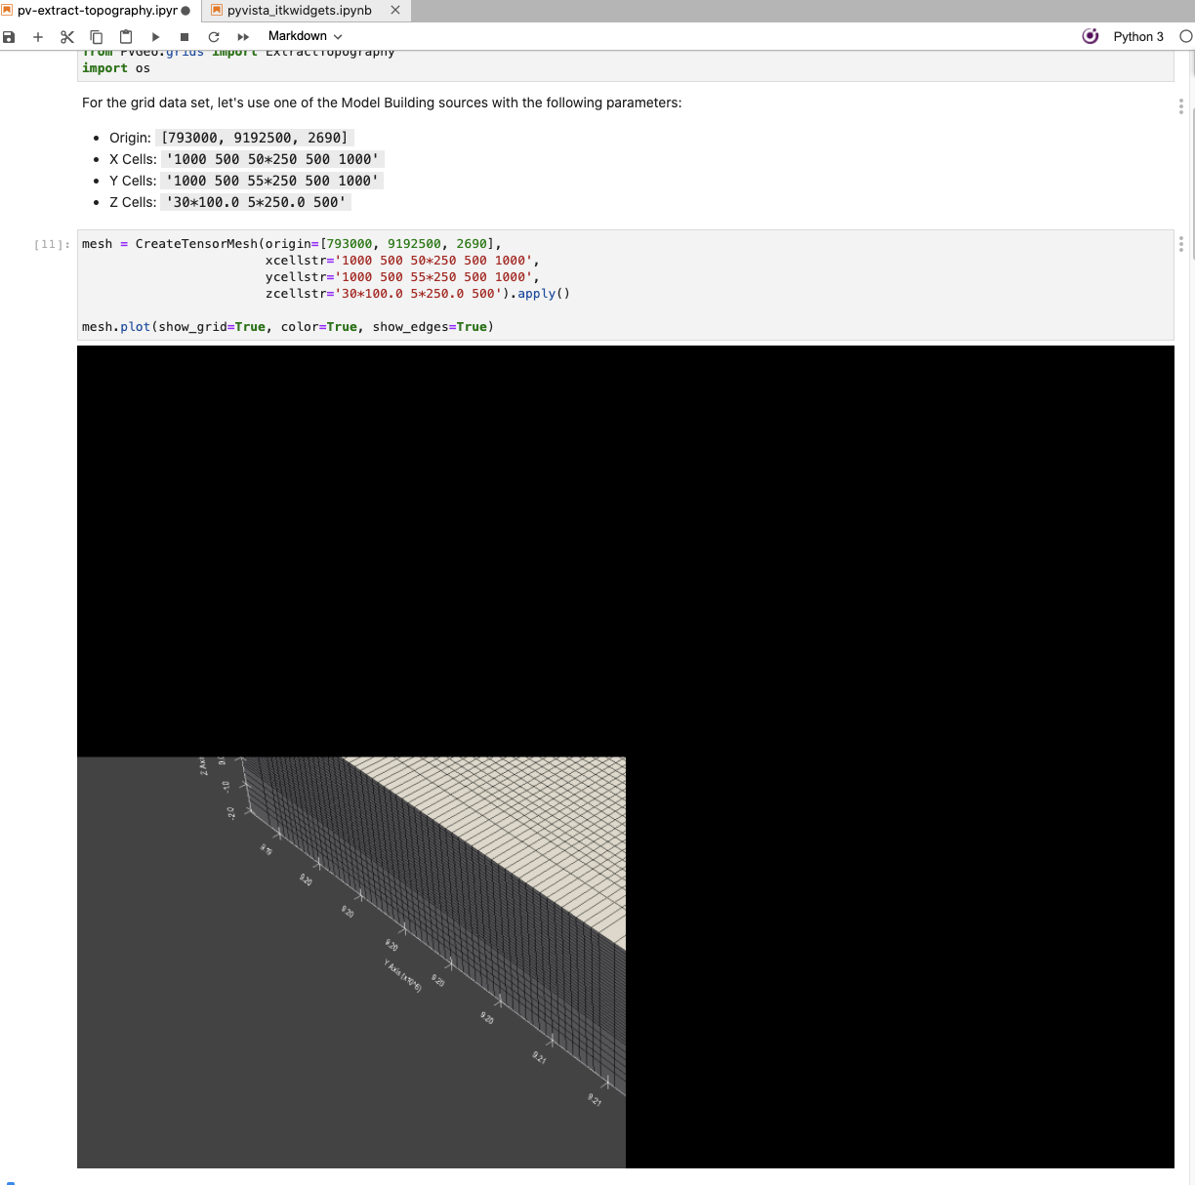Check kernel status circle indicator
The width and height of the screenshot is (1195, 1185).
[1186, 36]
